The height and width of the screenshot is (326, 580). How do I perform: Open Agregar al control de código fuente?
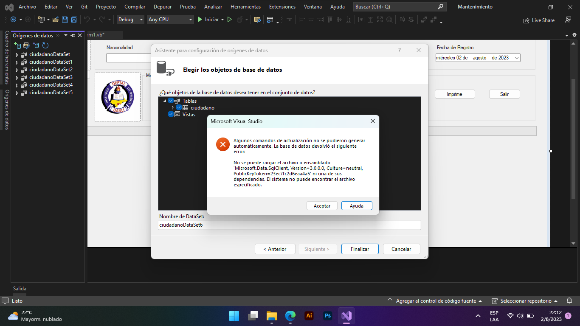(x=435, y=301)
